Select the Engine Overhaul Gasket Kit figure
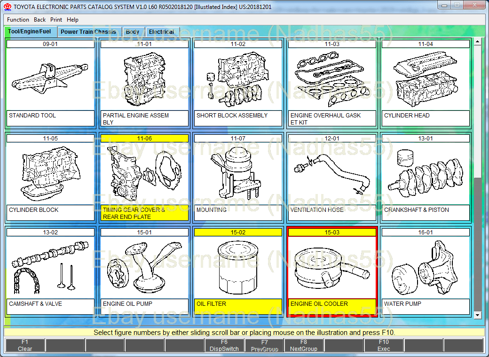The image size is (489, 357). [x=332, y=79]
